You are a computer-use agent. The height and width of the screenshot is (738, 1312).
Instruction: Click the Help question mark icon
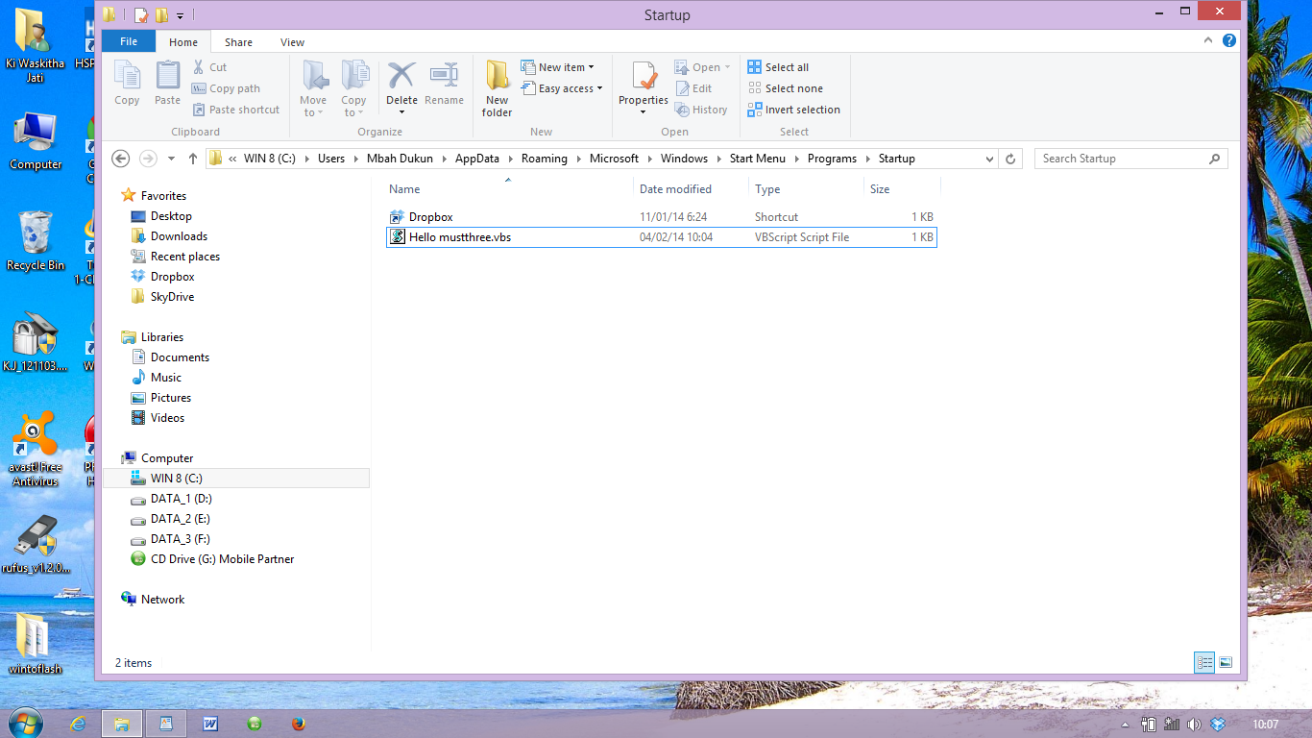[x=1230, y=40]
